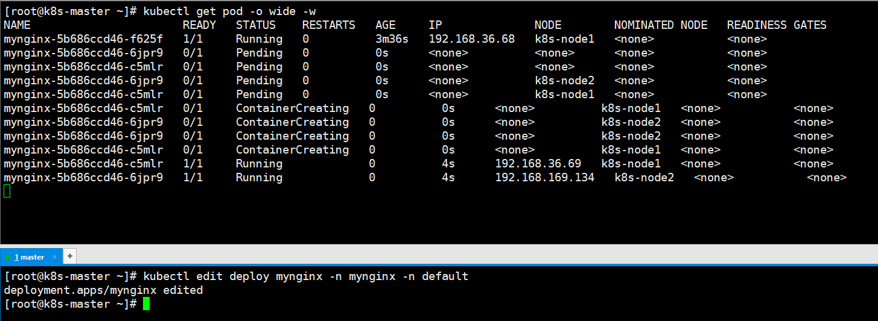The width and height of the screenshot is (878, 321).
Task: Click the green block cursor in the lower terminal
Action: (x=146, y=304)
